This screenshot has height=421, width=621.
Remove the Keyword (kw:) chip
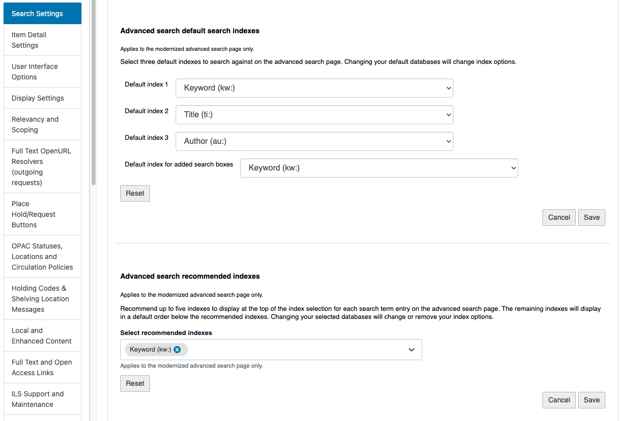[177, 350]
